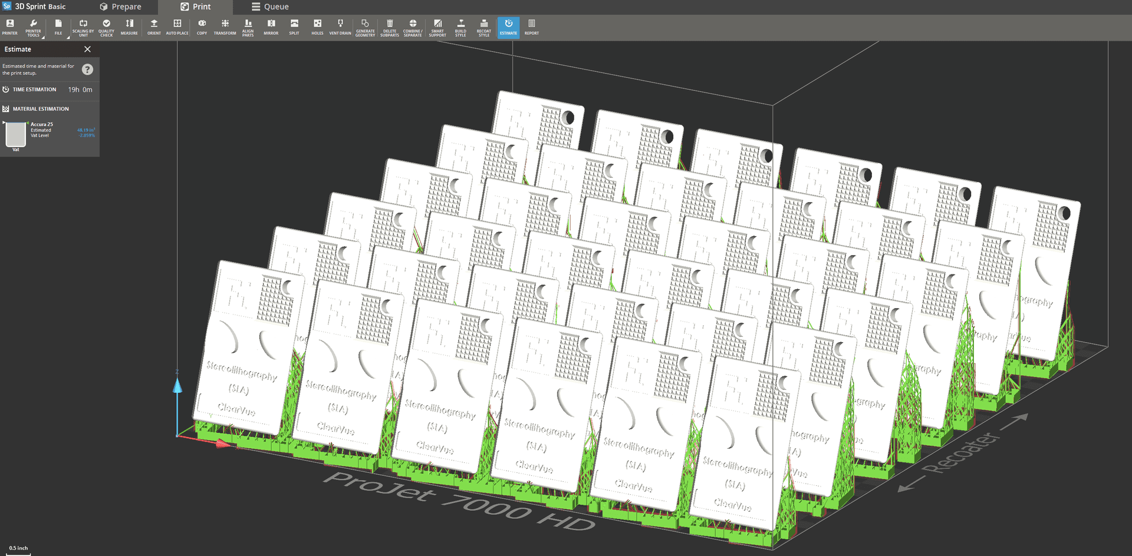The image size is (1132, 556).
Task: Select the Copy tool
Action: click(202, 27)
